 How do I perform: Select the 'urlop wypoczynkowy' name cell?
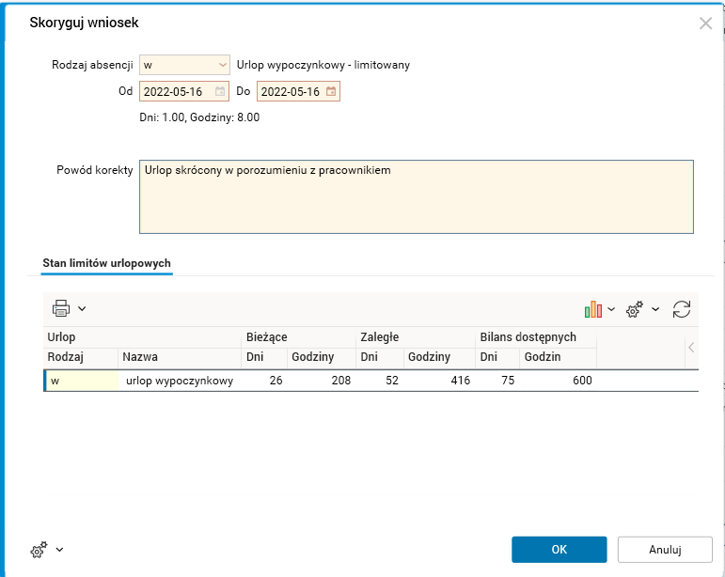point(180,381)
